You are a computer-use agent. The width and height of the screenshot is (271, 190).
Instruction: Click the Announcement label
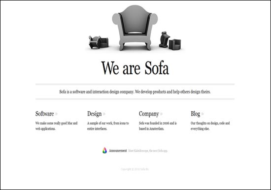118,151
